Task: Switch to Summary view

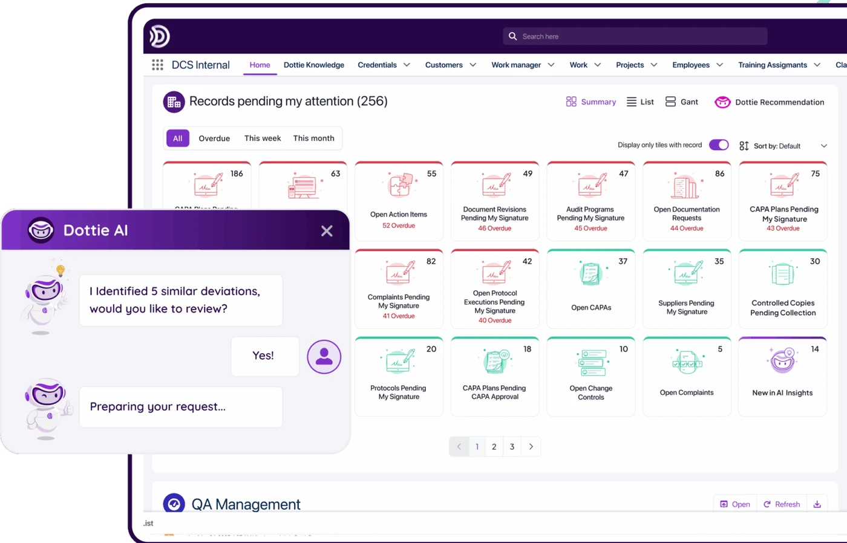Action: [591, 102]
